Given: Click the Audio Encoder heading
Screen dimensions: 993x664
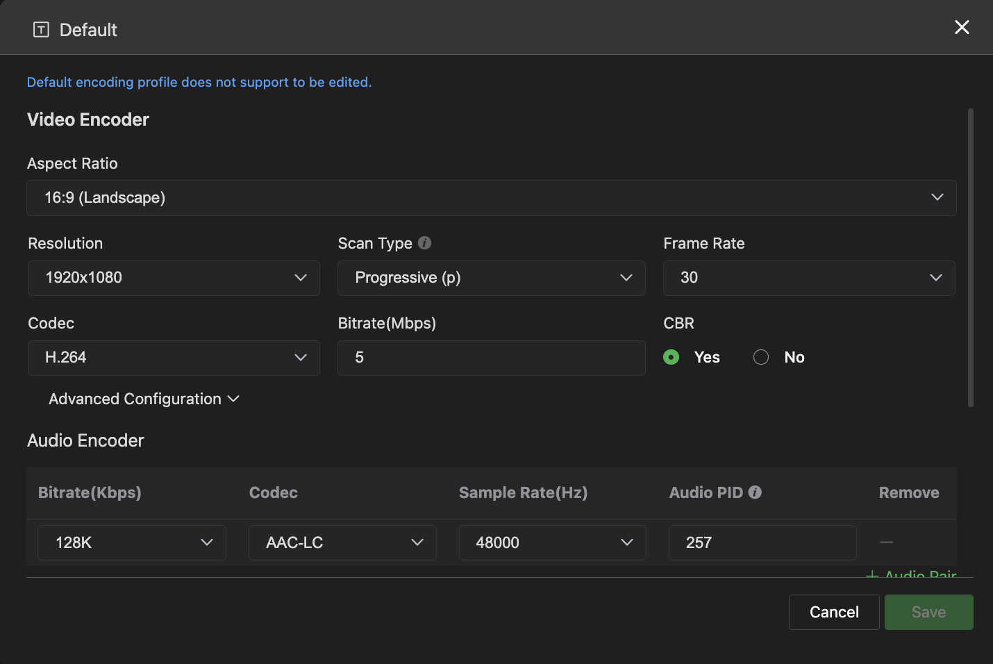Looking at the screenshot, I should (85, 440).
